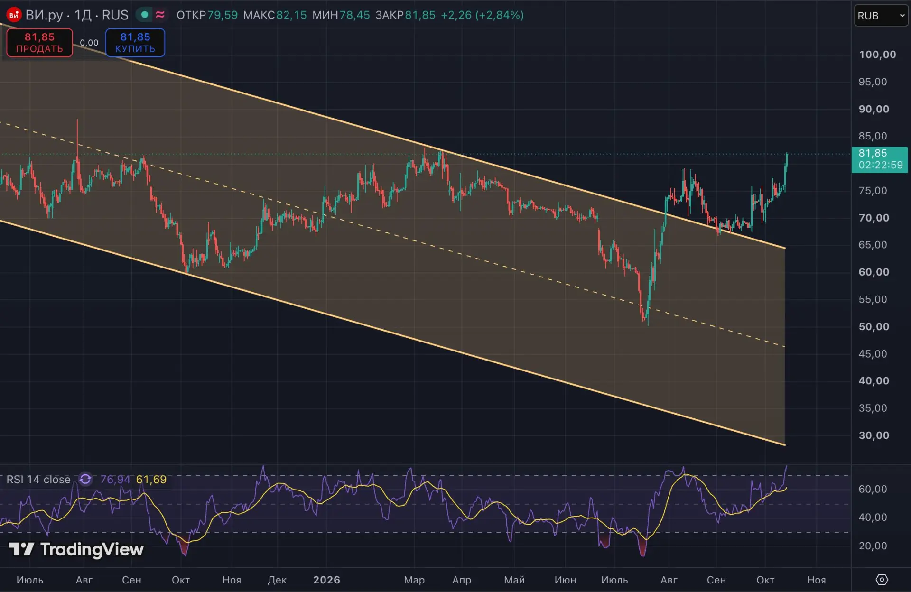The width and height of the screenshot is (911, 592).
Task: Click the МИН 78,45 low value
Action: coord(341,15)
